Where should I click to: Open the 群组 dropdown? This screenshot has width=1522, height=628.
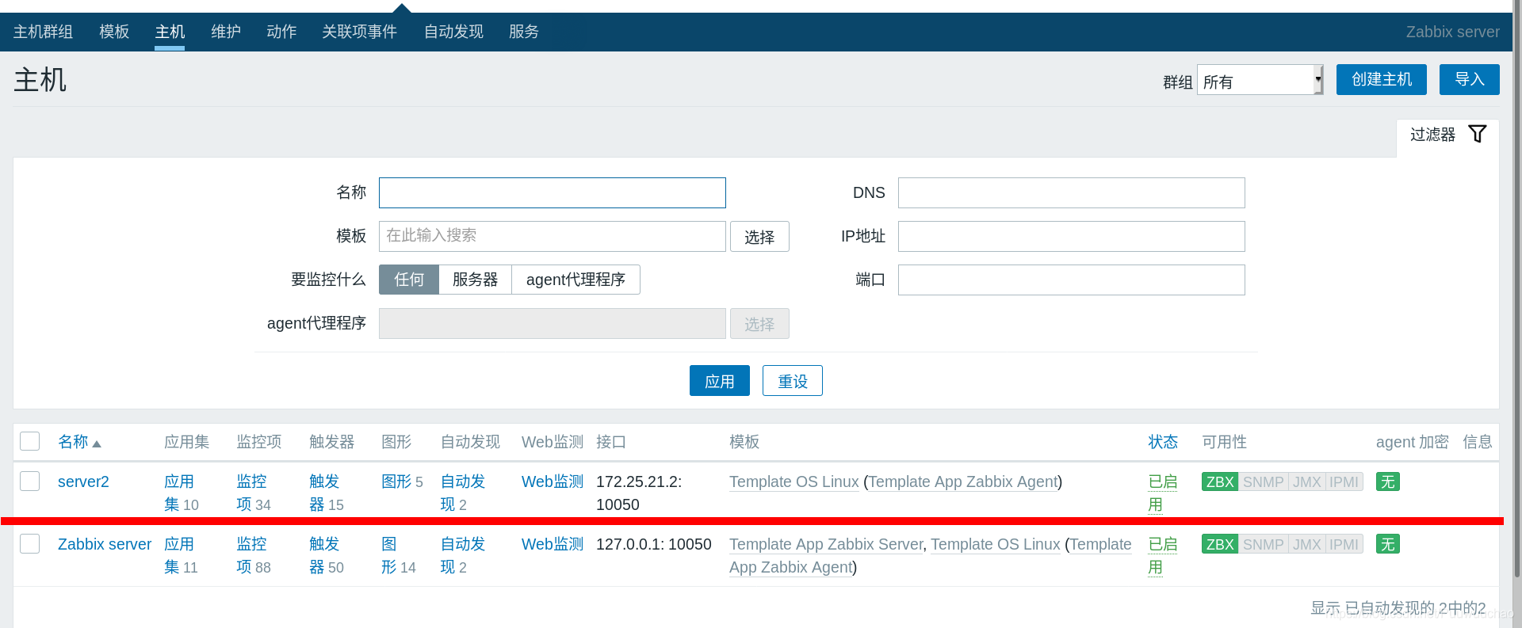(1260, 80)
